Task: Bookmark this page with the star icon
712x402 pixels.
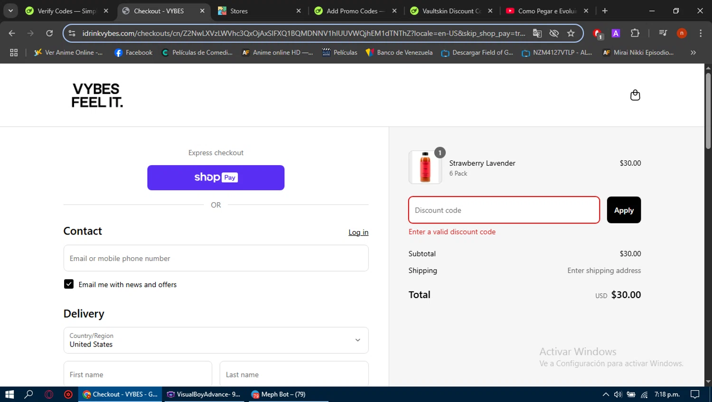Action: pos(571,33)
